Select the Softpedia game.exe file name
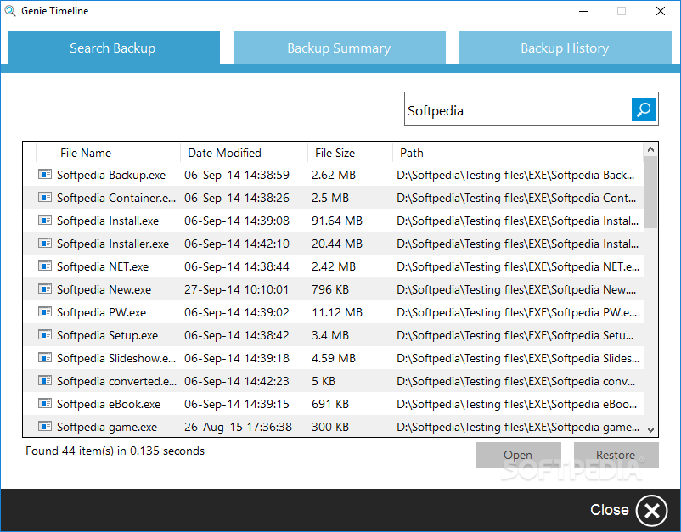This screenshot has height=532, width=681. [107, 427]
